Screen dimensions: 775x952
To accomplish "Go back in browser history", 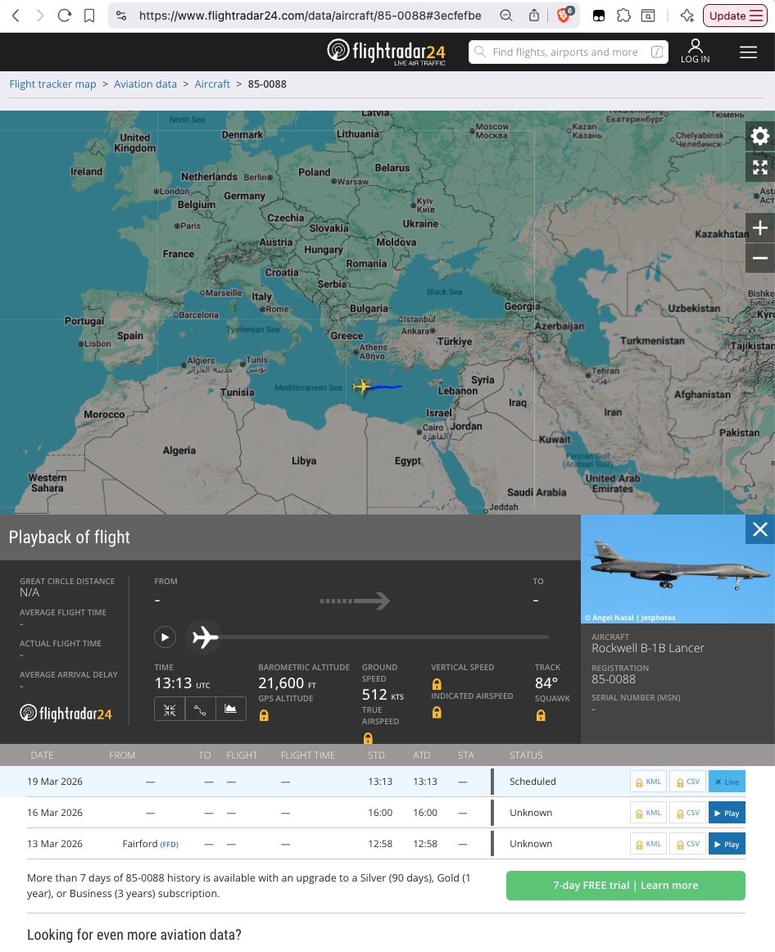I will (x=16, y=16).
